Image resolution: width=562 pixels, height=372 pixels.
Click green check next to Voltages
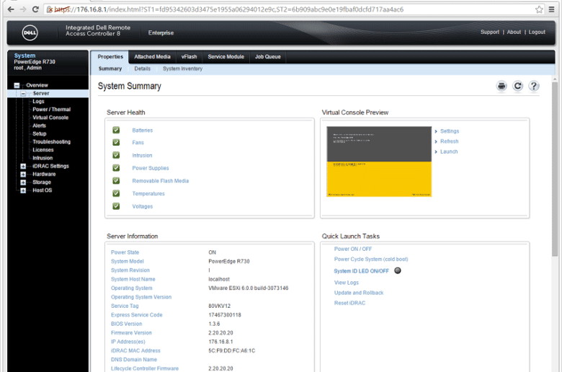[116, 206]
